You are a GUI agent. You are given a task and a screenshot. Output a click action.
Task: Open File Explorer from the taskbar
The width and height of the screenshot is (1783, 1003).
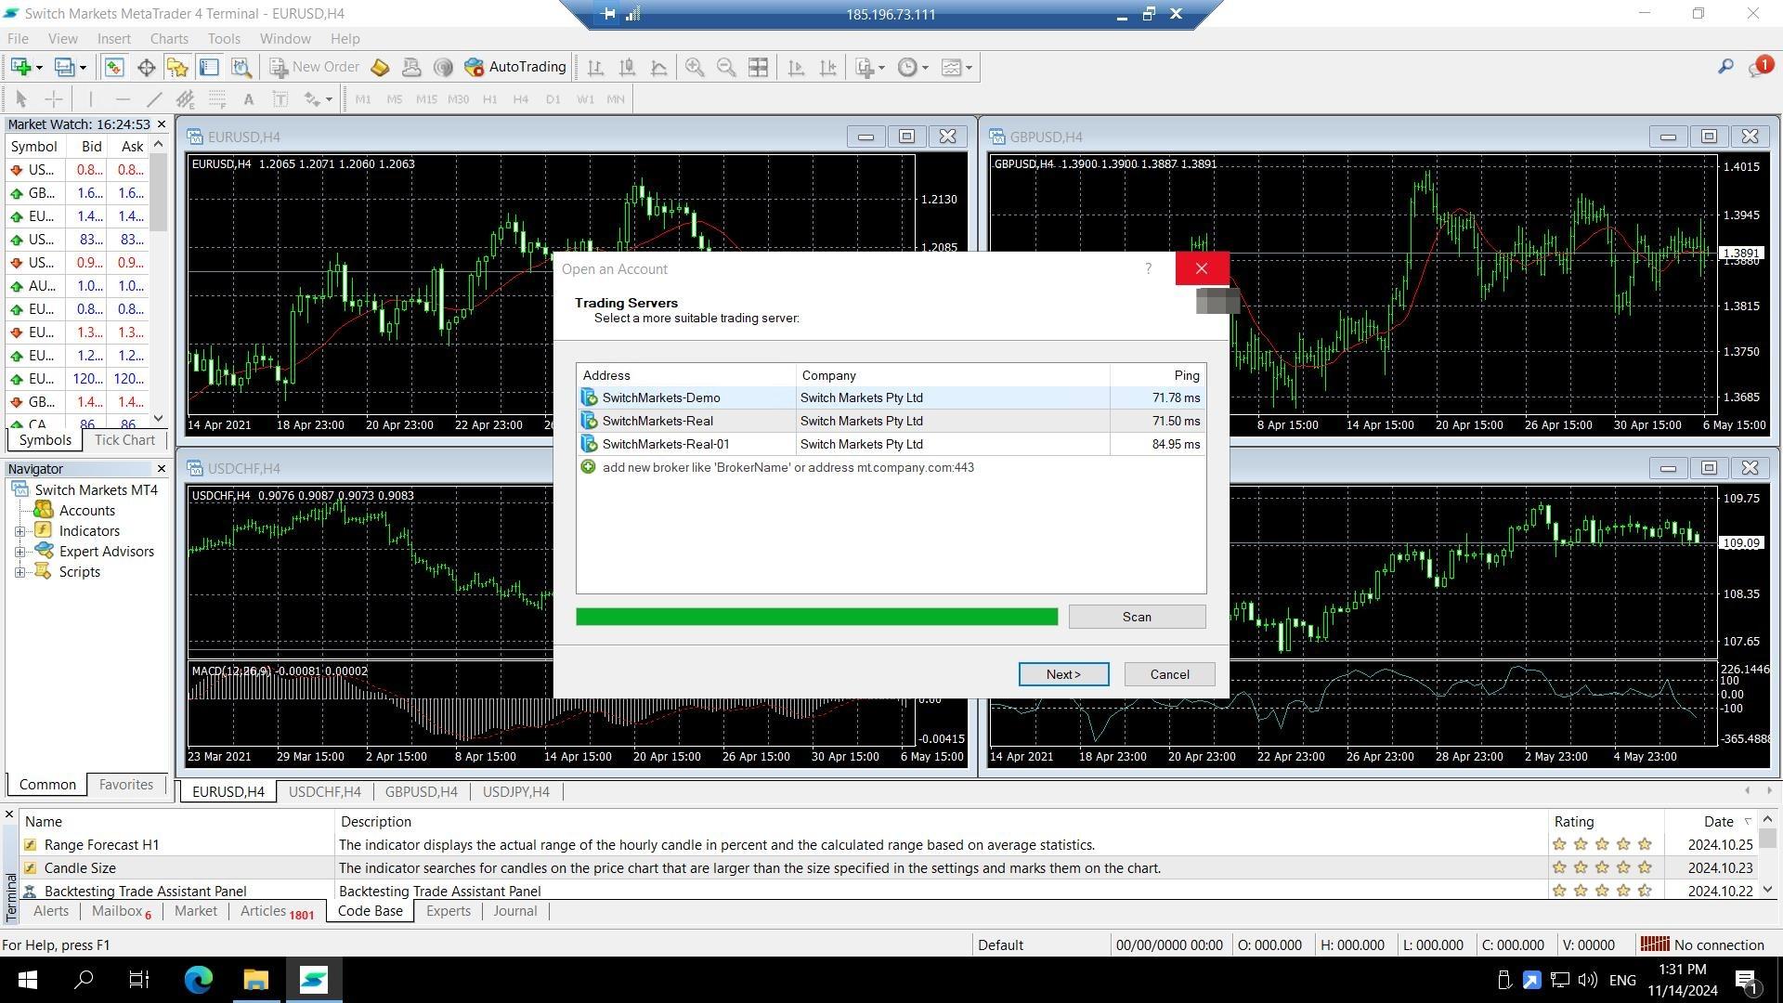(255, 980)
